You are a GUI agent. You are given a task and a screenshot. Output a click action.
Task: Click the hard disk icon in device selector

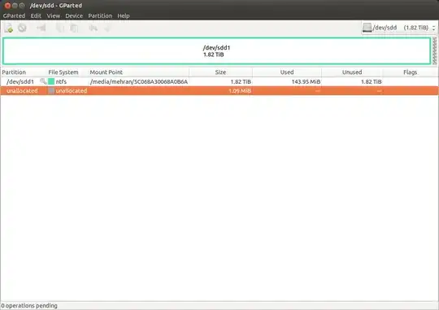click(367, 28)
